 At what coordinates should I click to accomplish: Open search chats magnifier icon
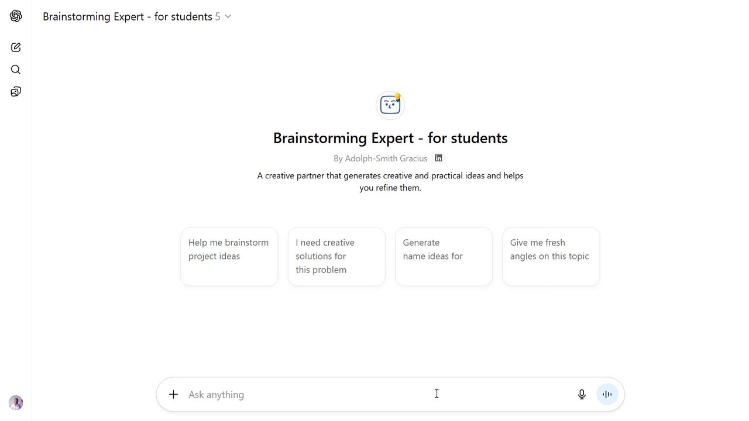pyautogui.click(x=16, y=70)
